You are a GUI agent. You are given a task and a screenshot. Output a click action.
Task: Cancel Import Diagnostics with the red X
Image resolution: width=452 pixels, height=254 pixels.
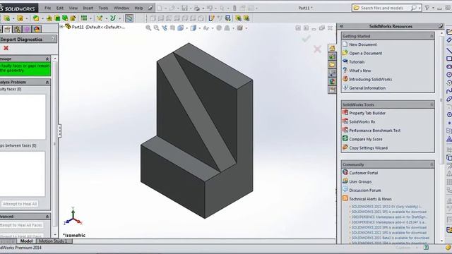coord(6,48)
